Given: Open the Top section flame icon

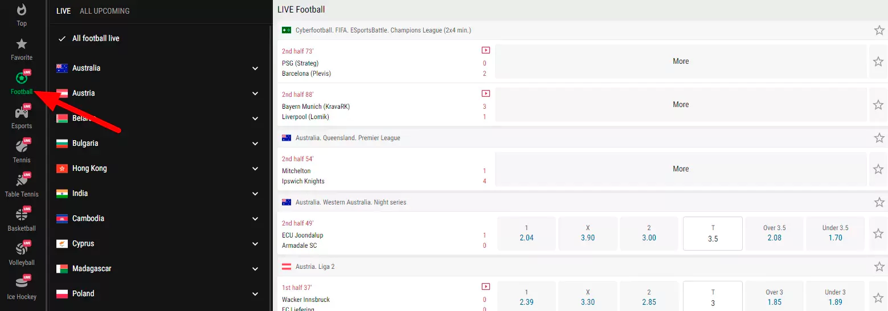Looking at the screenshot, I should 22,10.
